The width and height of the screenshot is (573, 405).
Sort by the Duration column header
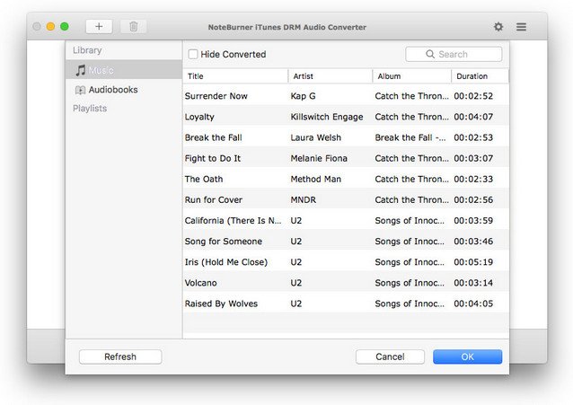click(x=480, y=76)
